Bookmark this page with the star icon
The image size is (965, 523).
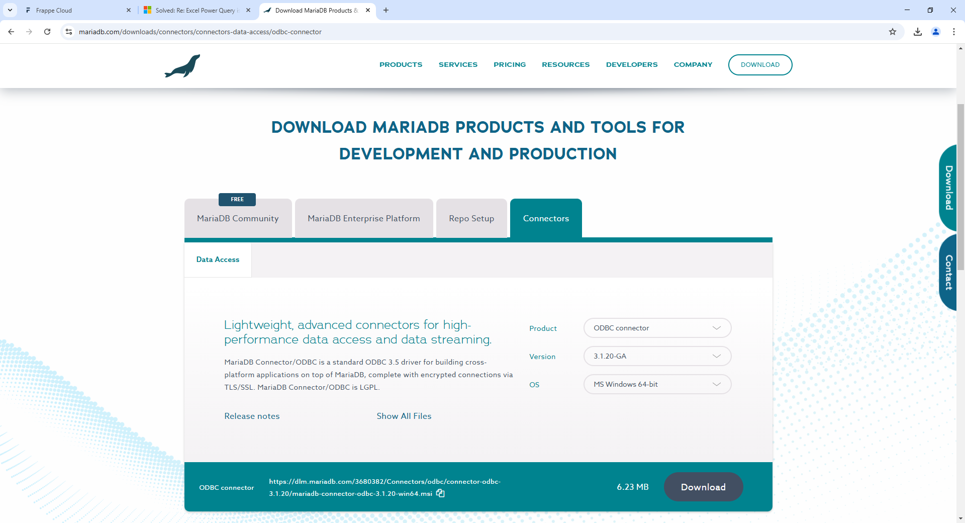tap(893, 32)
